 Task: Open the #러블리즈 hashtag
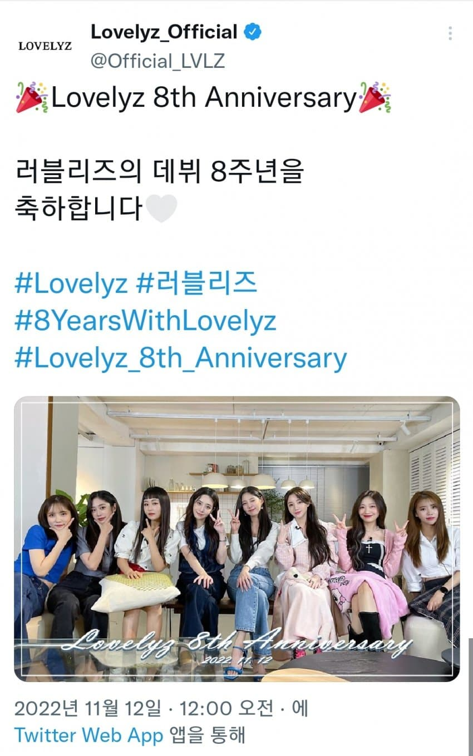[x=196, y=284]
